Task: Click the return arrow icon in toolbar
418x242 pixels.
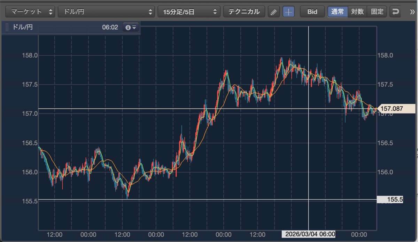Action: coord(395,12)
